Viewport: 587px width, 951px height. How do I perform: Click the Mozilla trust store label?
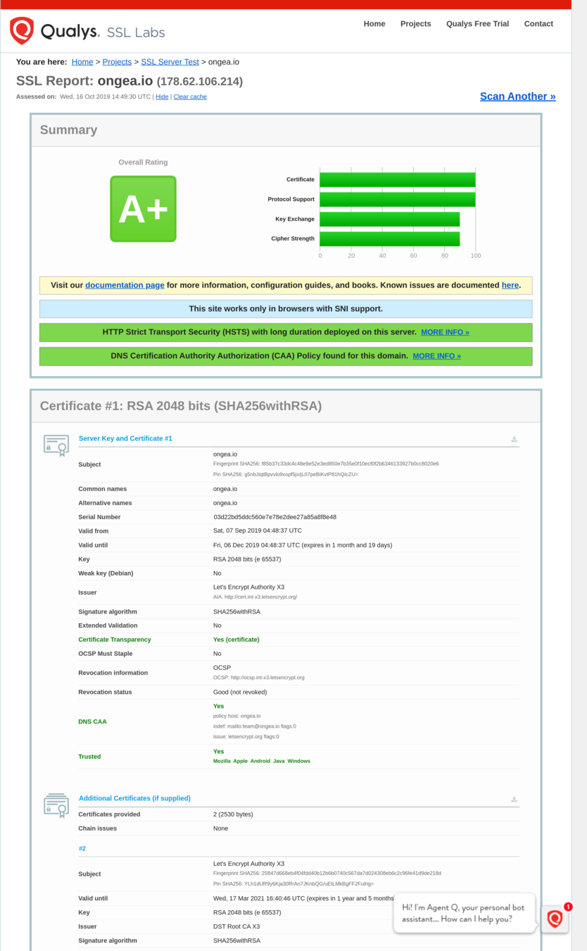222,762
